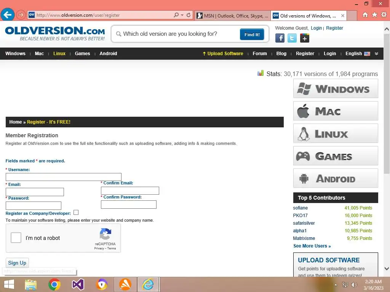Click the reCAPTCHA Terms link
This screenshot has height=292, width=390.
pos(112,248)
